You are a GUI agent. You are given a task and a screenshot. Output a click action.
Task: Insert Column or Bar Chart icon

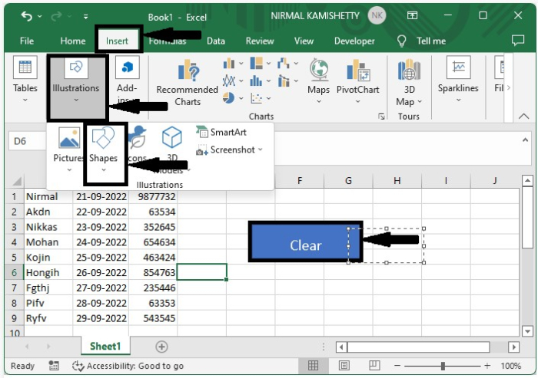[x=229, y=64]
